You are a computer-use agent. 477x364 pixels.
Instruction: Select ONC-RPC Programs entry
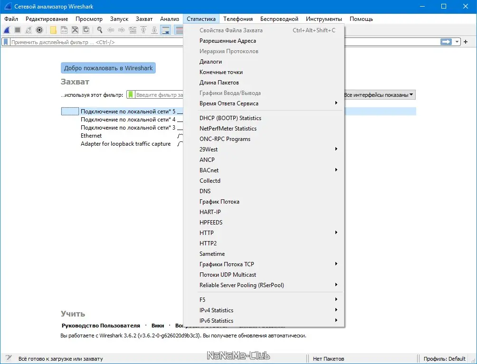[x=264, y=139]
